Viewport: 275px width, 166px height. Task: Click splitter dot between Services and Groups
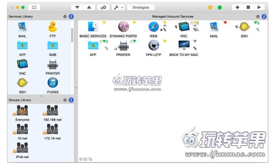[x=41, y=96]
